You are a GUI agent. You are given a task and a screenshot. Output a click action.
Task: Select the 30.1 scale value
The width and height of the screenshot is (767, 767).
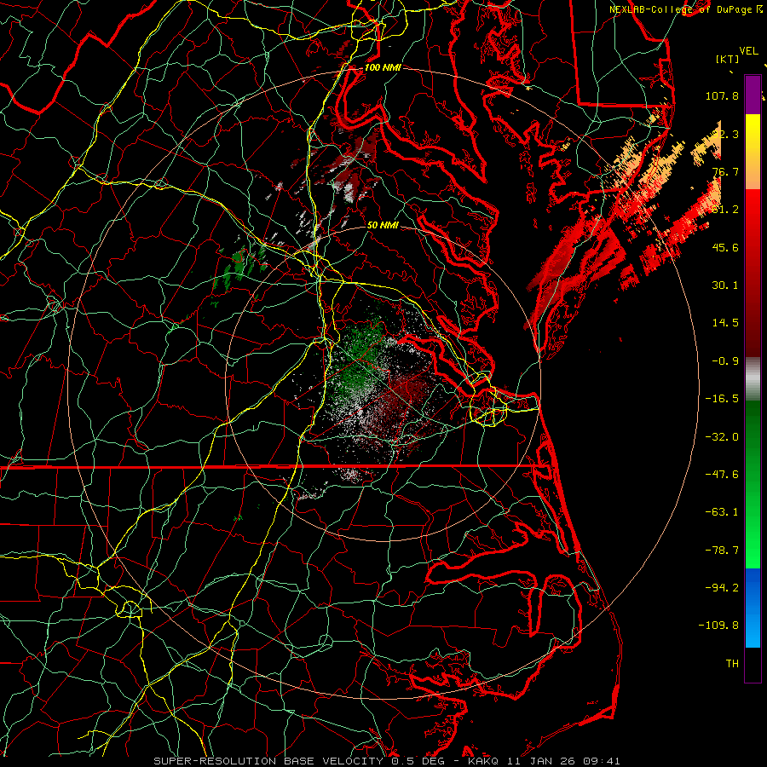pos(725,285)
